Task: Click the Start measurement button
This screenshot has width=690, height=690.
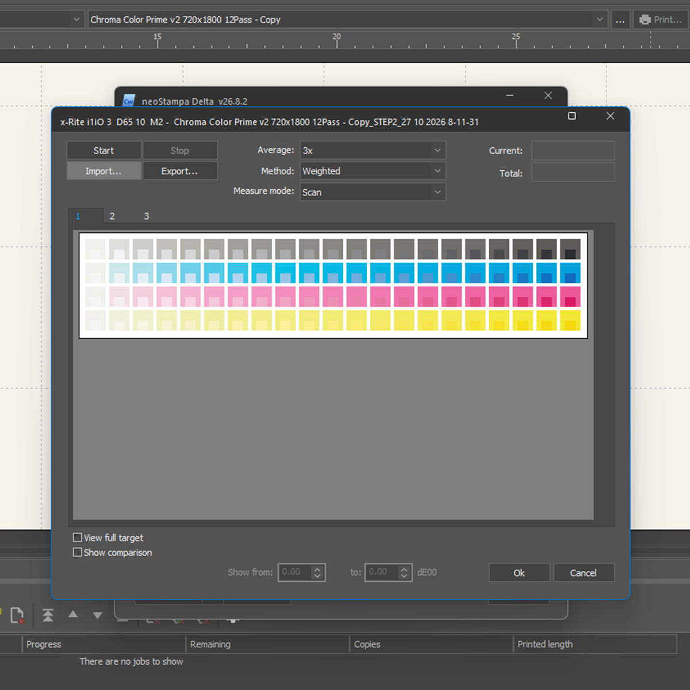Action: [103, 151]
